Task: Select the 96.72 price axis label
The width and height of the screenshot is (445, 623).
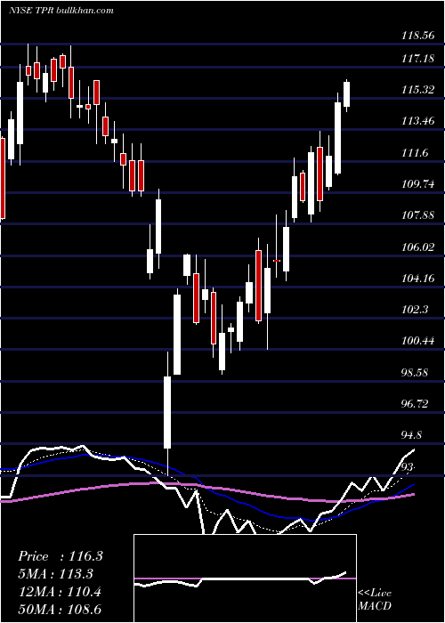Action: (416, 404)
